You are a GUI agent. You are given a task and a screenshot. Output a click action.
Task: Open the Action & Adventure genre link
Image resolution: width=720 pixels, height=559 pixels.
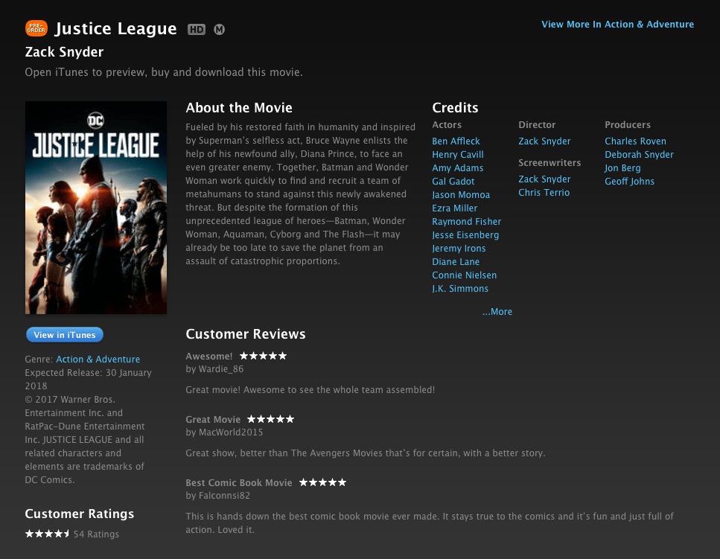(98, 360)
